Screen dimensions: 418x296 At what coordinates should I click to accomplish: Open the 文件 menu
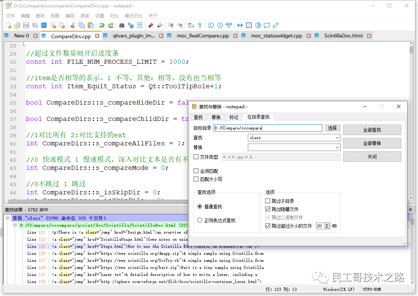click(x=10, y=16)
